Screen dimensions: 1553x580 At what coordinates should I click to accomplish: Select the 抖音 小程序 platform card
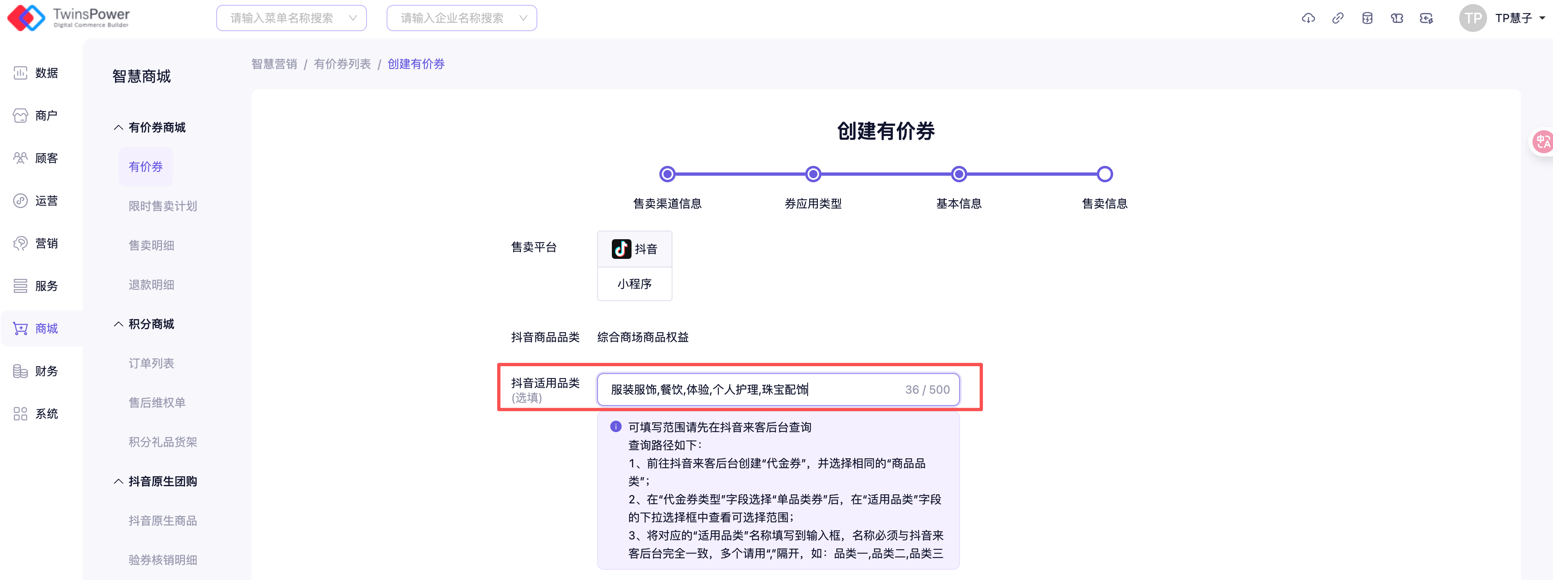[x=634, y=265]
